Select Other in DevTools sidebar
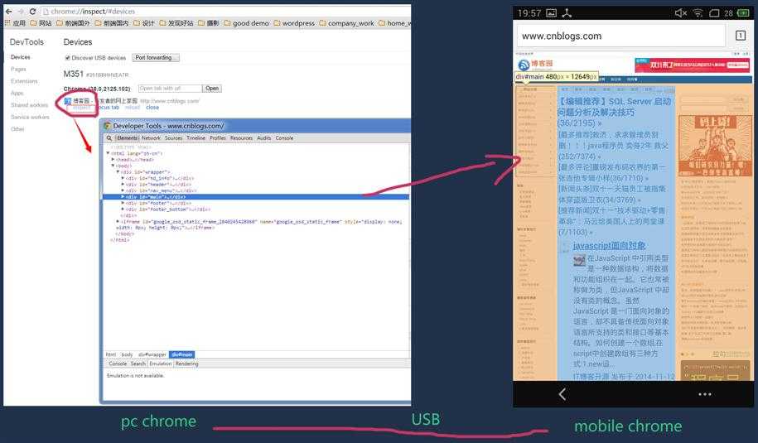 (17, 129)
